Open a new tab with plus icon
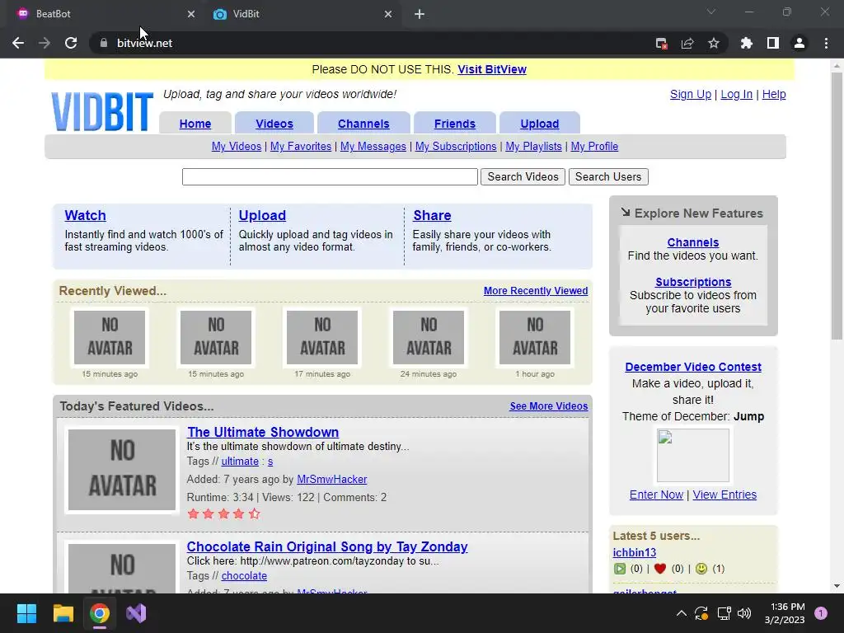 click(x=420, y=14)
